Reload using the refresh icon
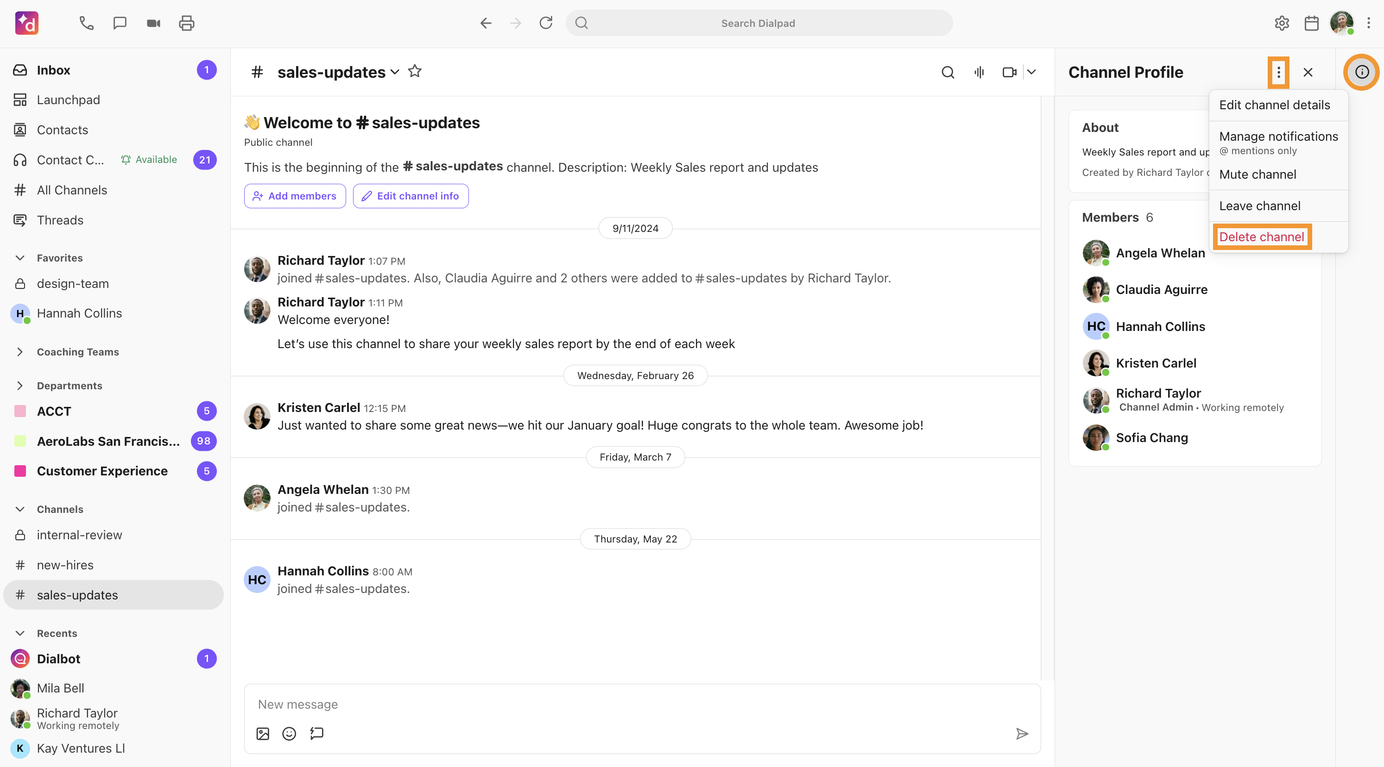1384x767 pixels. [546, 23]
